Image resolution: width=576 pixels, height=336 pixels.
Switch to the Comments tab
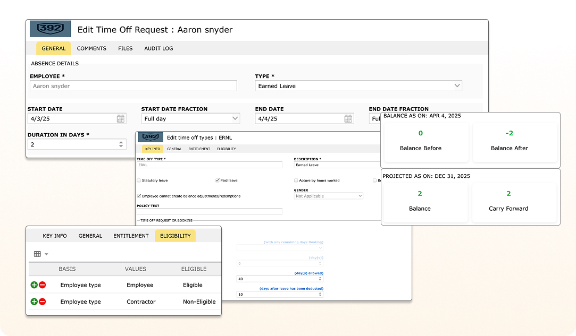click(91, 48)
